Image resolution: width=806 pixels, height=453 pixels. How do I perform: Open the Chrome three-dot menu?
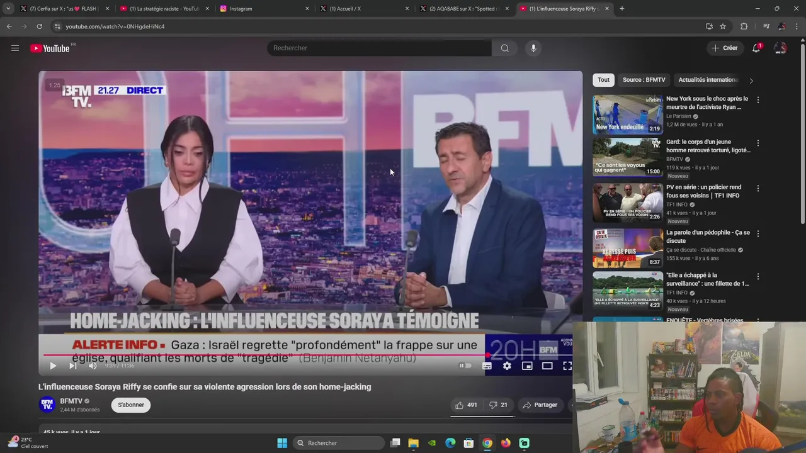tap(797, 26)
